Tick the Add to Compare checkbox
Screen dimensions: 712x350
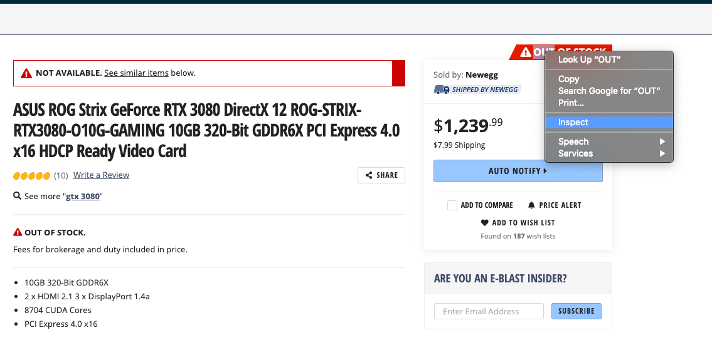click(x=452, y=205)
